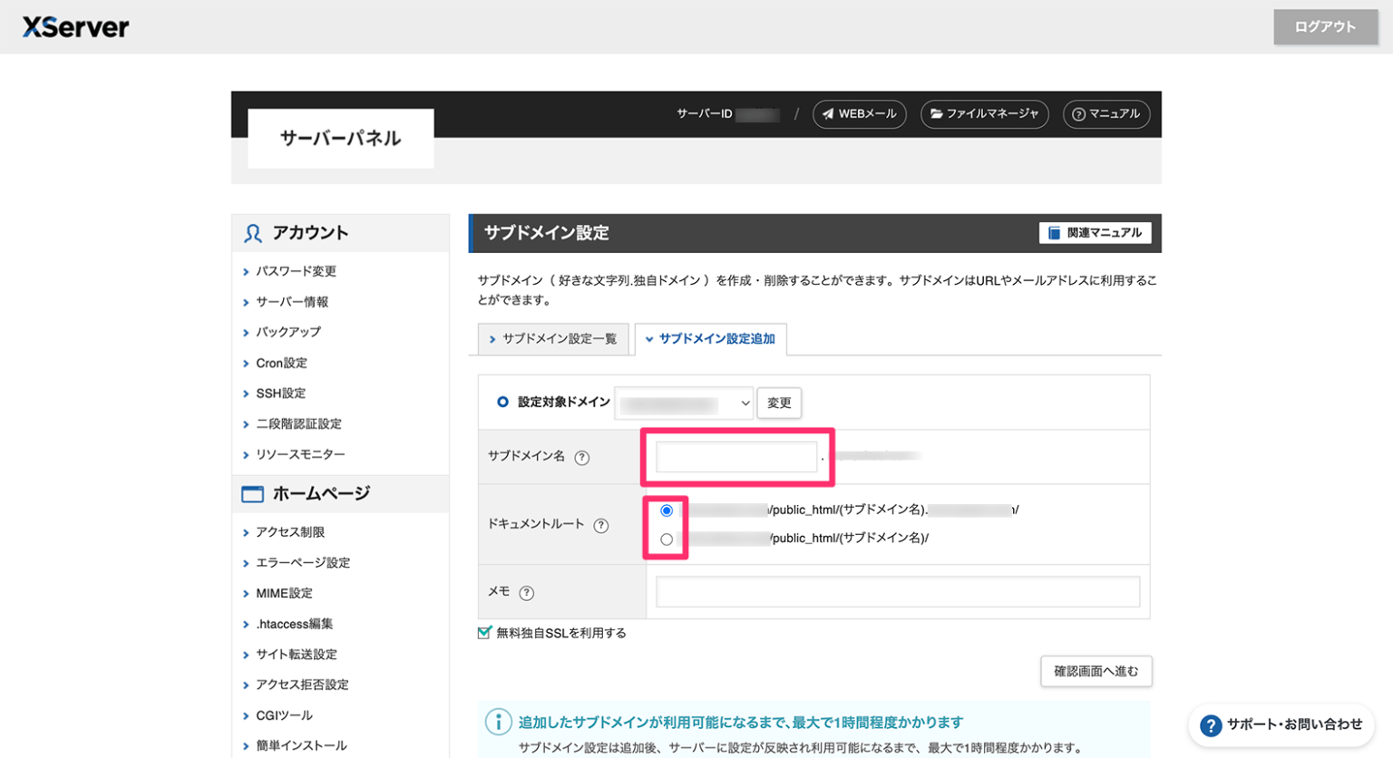Click the サブドメイン名 text input field

(x=735, y=458)
